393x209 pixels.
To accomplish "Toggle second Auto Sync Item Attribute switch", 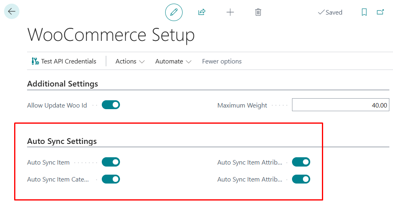I will point(301,179).
